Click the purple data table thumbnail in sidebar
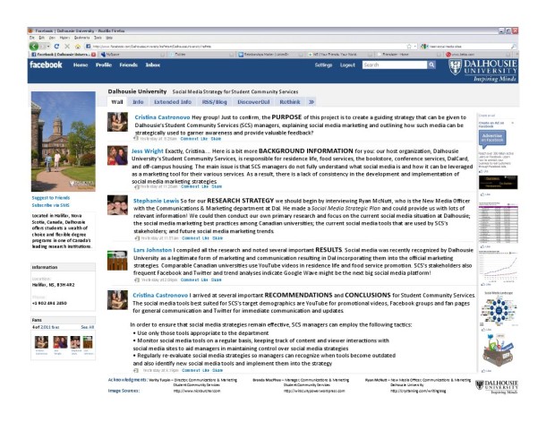Screen dimensions: 546x422 click(x=499, y=223)
